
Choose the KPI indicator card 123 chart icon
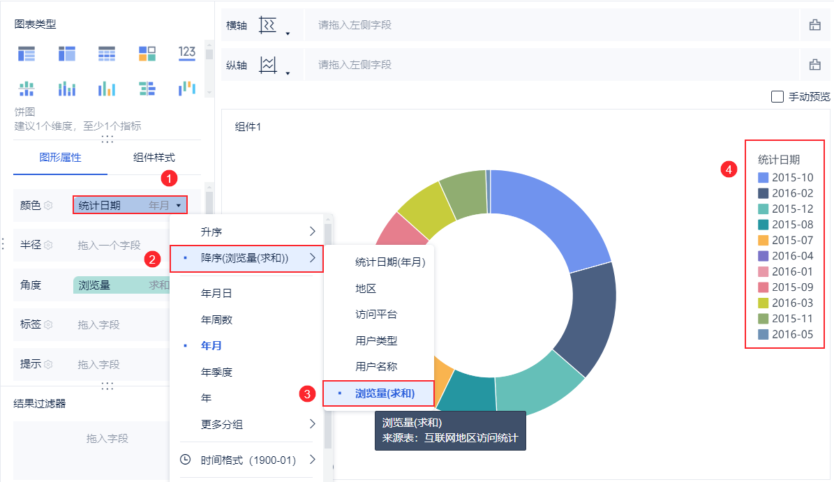coord(187,53)
